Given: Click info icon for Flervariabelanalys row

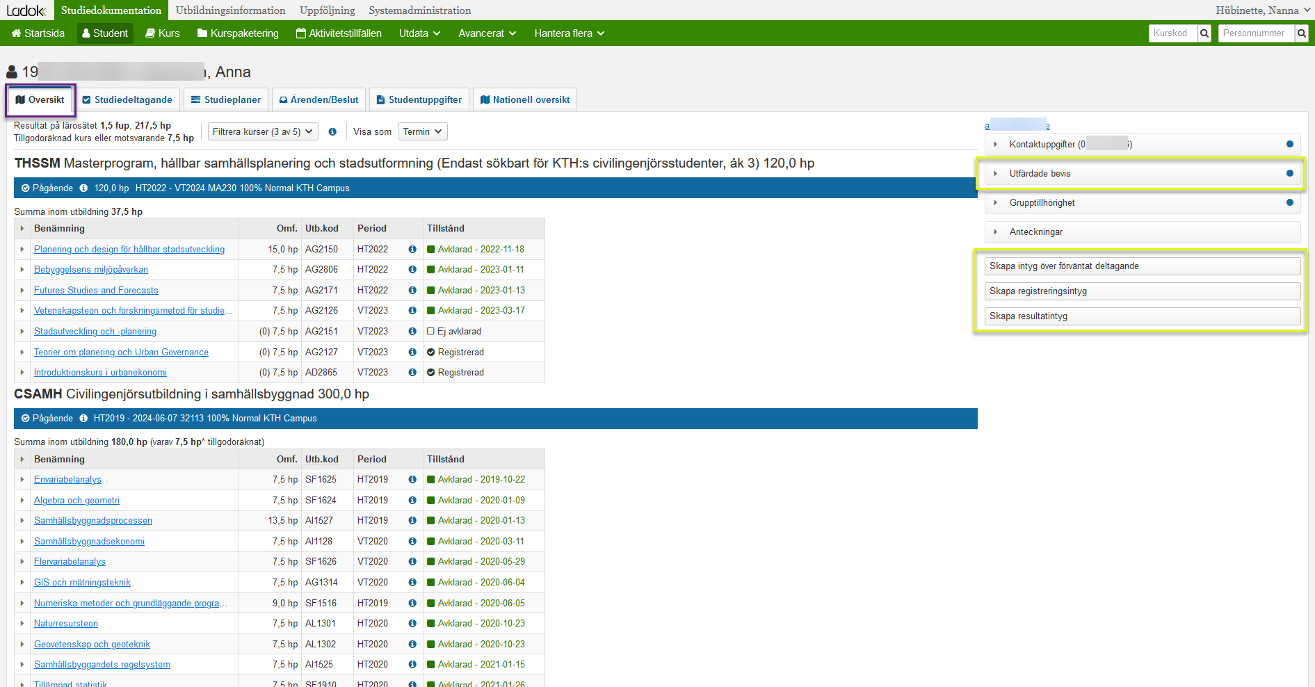Looking at the screenshot, I should tap(412, 562).
